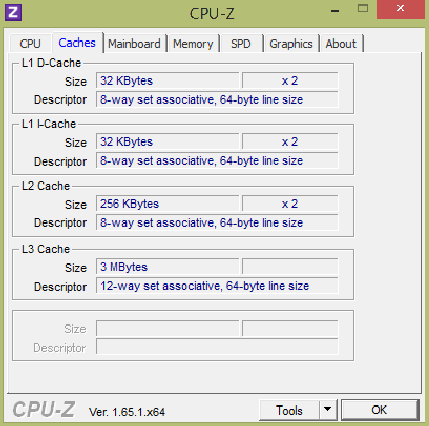This screenshot has width=429, height=426.
Task: Switch to the Memory tab
Action: tap(193, 44)
